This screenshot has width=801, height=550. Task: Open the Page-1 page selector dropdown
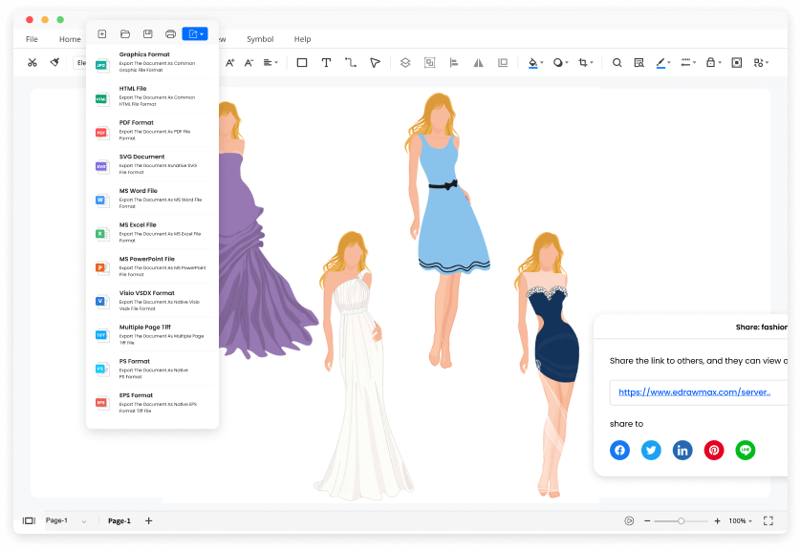pos(66,521)
